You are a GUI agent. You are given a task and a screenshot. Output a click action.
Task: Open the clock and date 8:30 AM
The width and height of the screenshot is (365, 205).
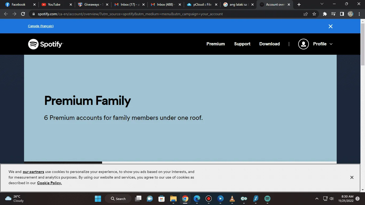click(346, 199)
